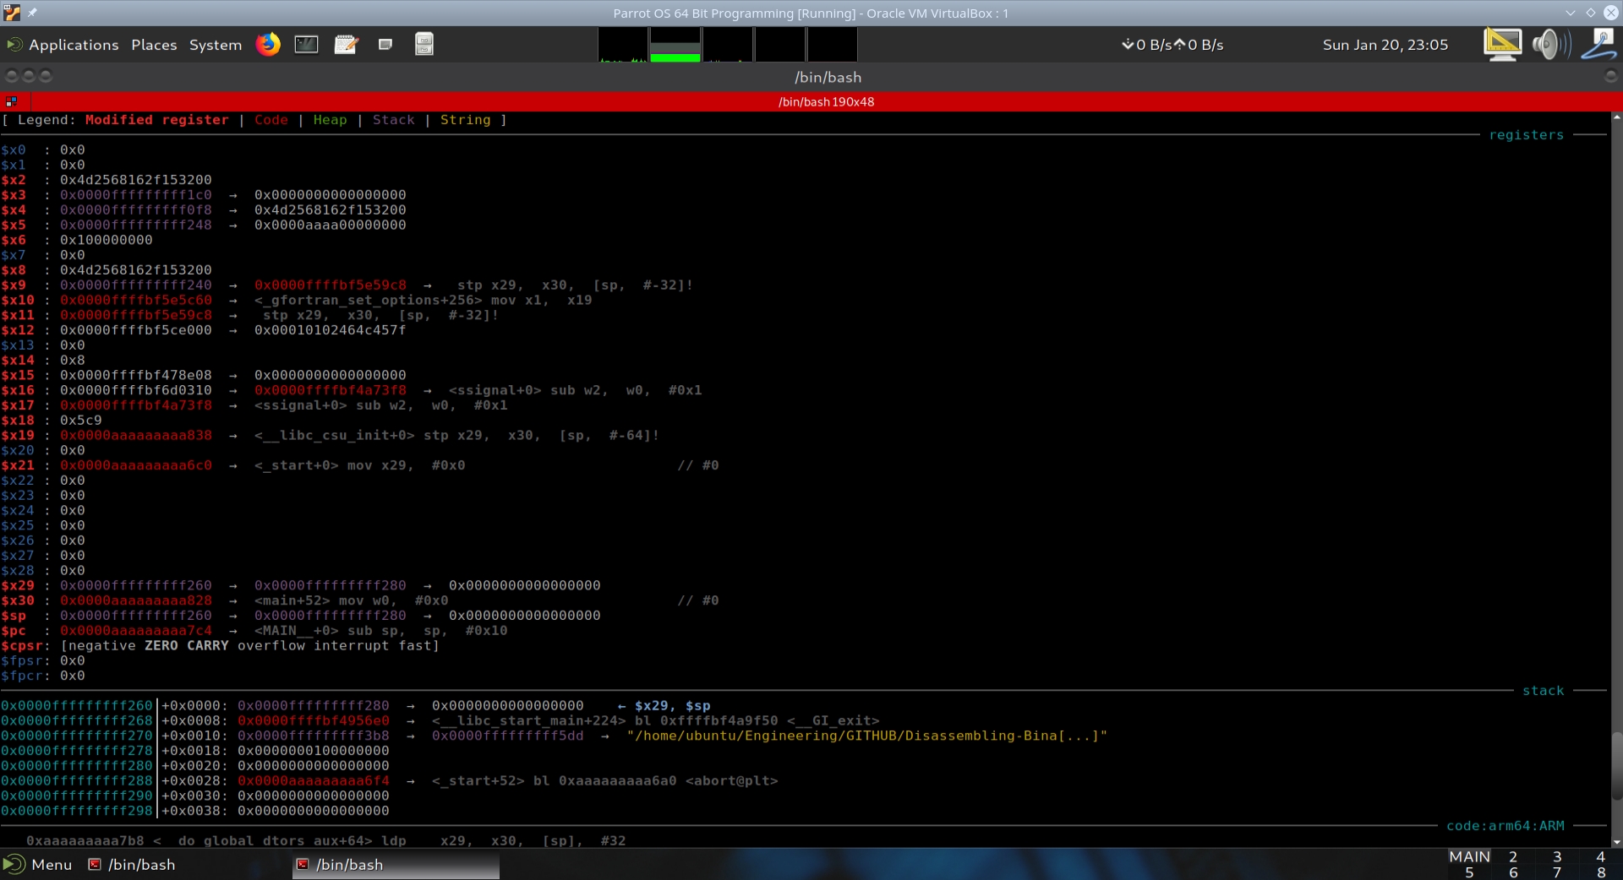Switch to the MAIN workspace

point(1469,856)
